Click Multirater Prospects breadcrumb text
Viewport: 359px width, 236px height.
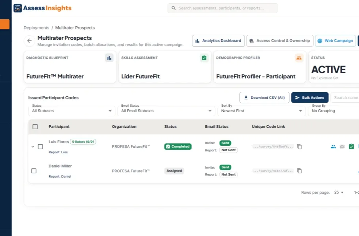[x=75, y=28]
